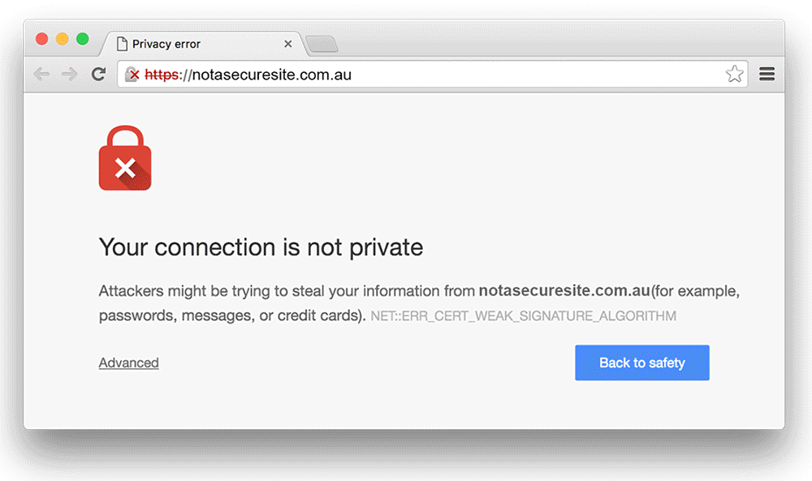Expand the Advanced link
The height and width of the screenshot is (481, 812).
128,363
